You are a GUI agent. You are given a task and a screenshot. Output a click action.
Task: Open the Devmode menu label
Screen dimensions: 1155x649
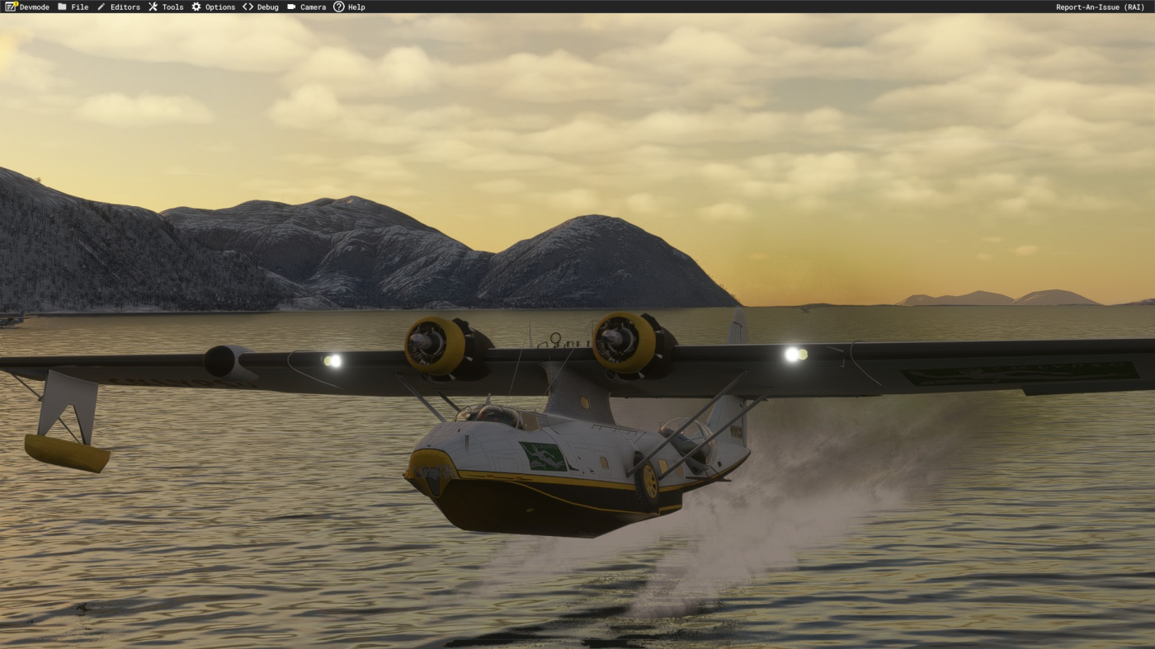[35, 7]
